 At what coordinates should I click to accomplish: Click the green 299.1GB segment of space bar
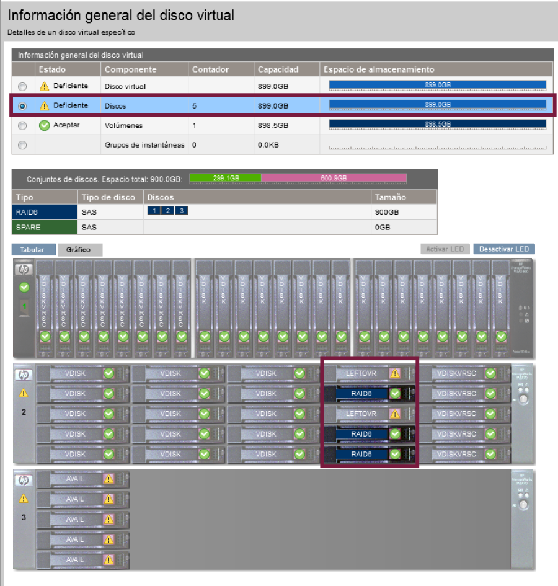coord(225,179)
